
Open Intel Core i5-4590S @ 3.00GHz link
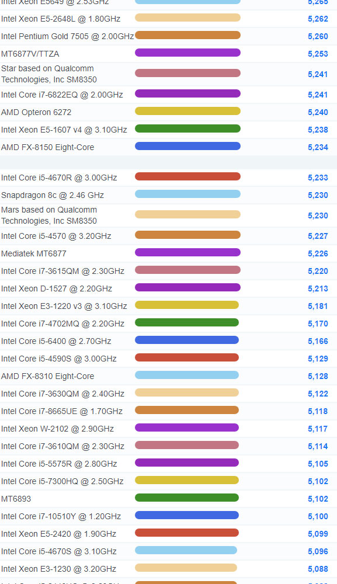click(x=59, y=359)
